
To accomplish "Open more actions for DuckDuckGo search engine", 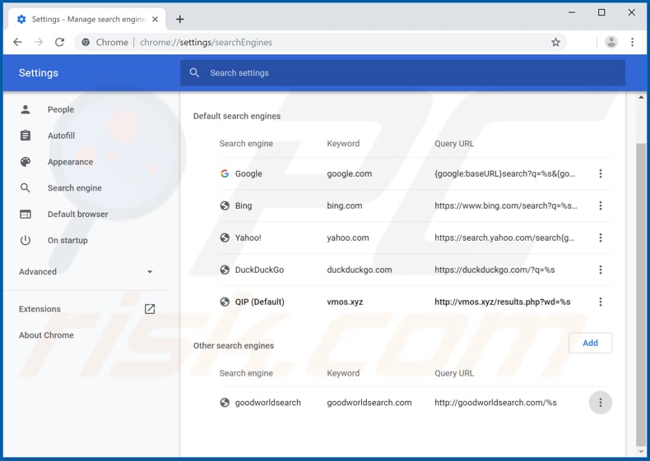I will click(601, 270).
